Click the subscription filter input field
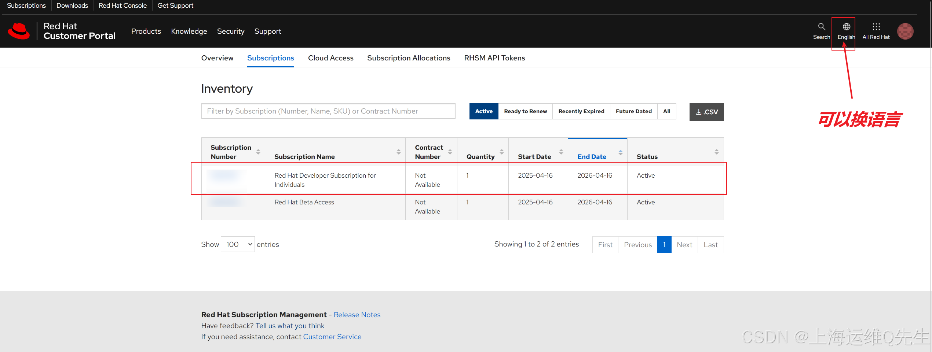 pos(328,111)
